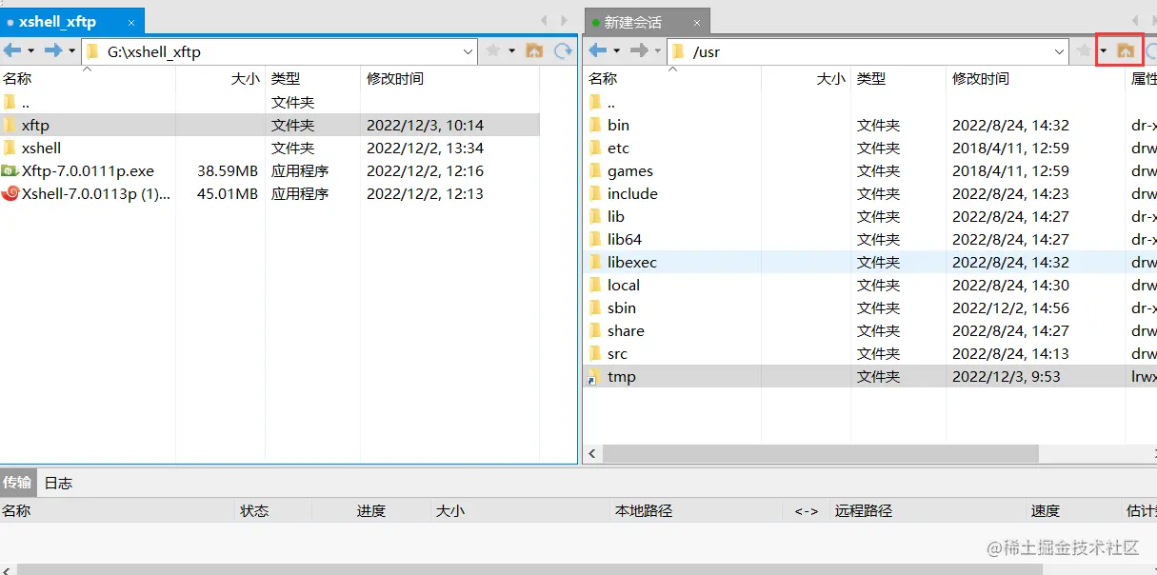
Task: Open 传输 transfer tab
Action: coord(17,483)
